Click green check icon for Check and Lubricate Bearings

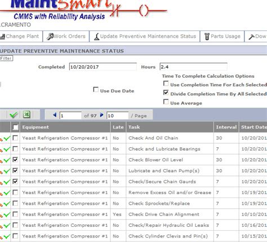7,149
